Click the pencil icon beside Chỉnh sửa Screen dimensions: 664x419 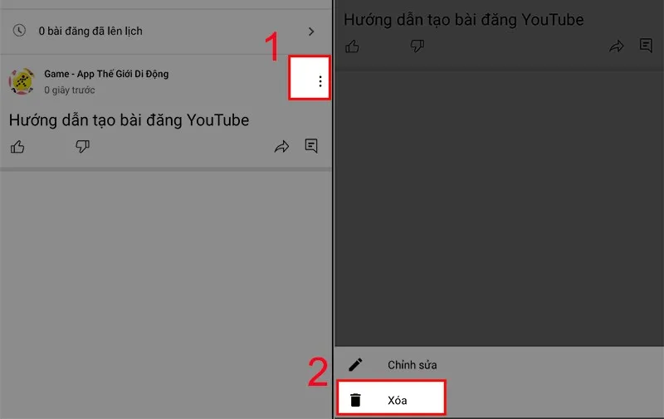coord(355,364)
